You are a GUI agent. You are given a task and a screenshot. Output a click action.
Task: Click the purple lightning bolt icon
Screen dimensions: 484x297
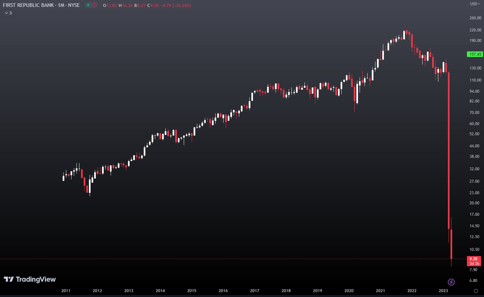click(451, 282)
